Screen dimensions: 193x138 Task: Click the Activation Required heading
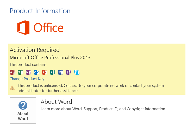[x=35, y=50]
